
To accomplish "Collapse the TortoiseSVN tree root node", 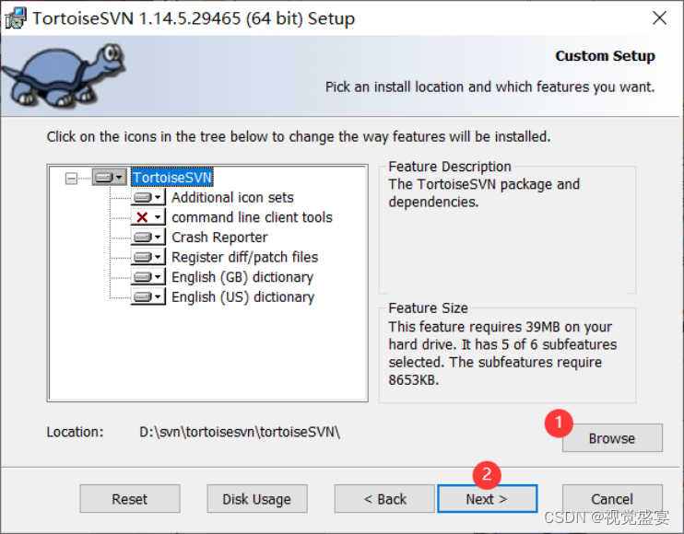I will coord(71,178).
